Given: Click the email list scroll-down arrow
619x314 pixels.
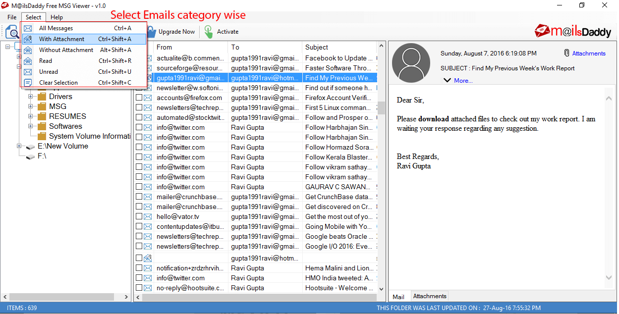Looking at the screenshot, I should (382, 289).
